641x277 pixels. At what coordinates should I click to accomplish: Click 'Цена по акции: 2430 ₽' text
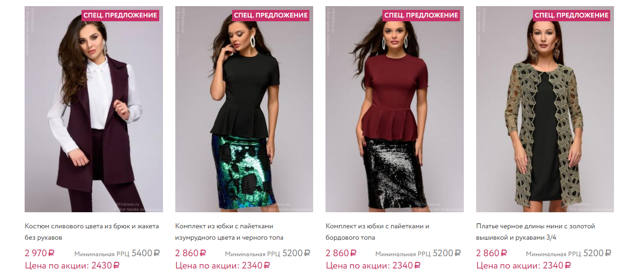pos(72,266)
